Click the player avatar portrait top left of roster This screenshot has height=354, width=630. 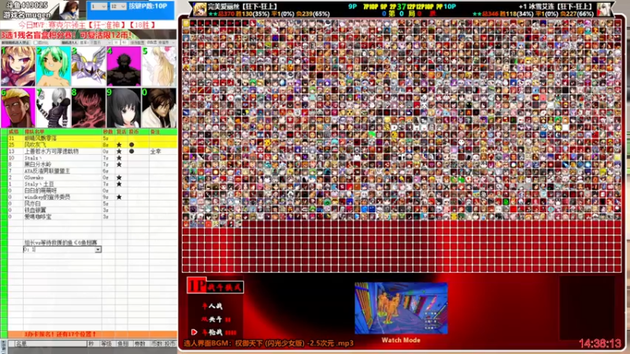200,9
